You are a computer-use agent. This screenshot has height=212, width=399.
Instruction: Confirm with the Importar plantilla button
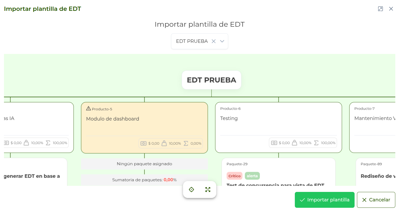324,200
